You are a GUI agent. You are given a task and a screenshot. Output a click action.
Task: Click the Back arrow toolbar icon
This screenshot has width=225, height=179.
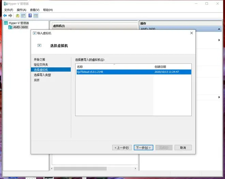tap(5, 15)
